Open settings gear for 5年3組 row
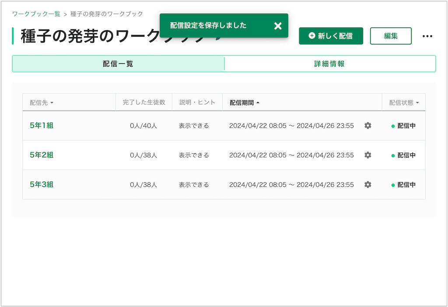 [367, 185]
